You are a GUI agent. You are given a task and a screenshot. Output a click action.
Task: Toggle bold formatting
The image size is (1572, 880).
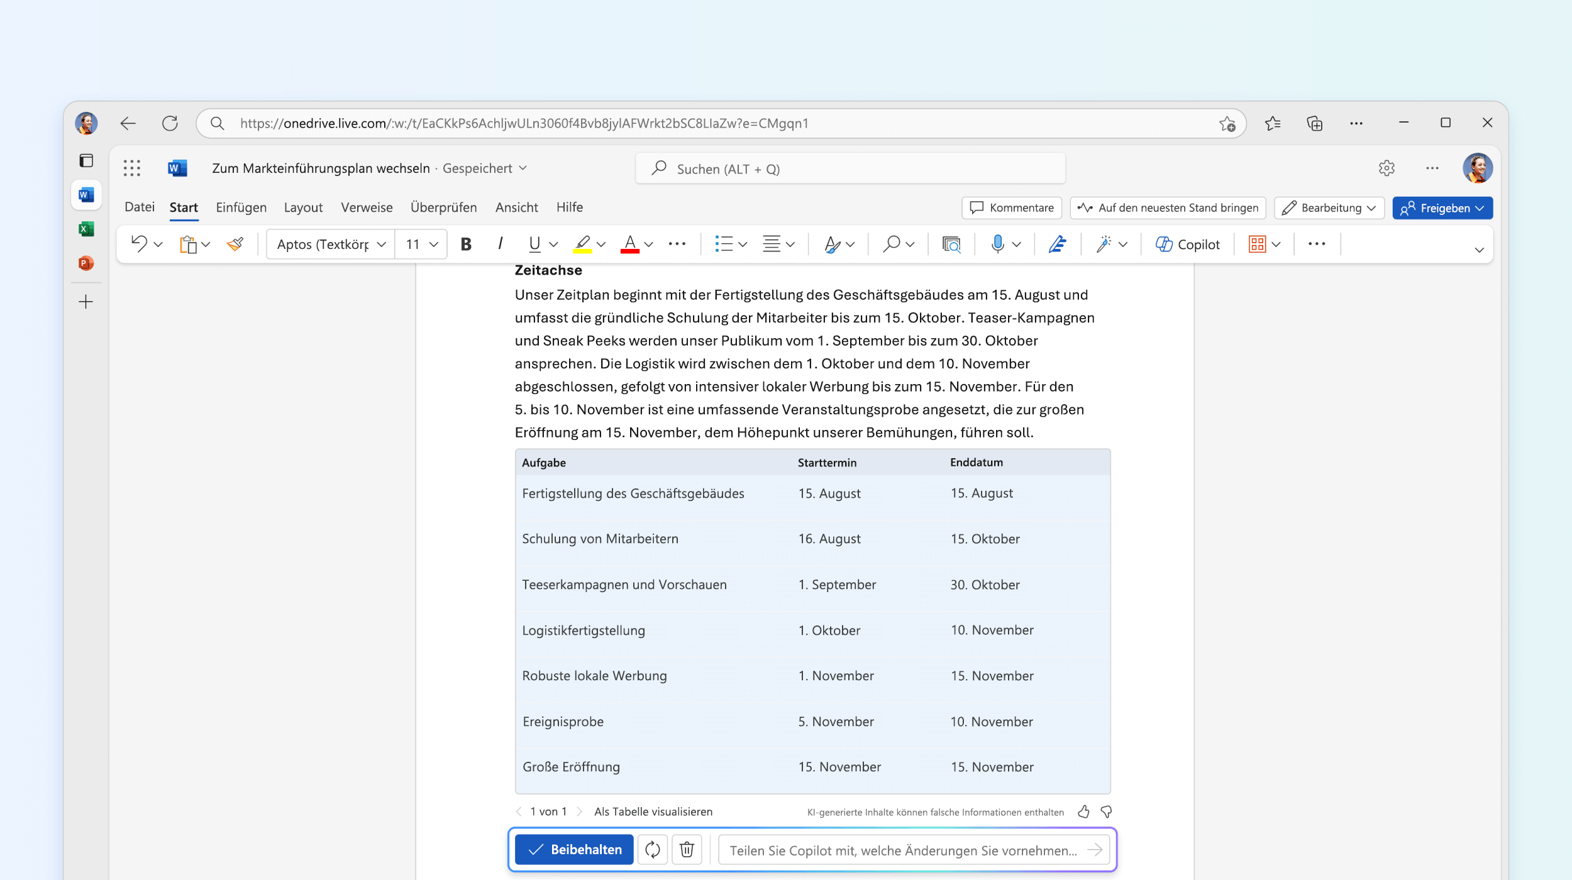pos(466,244)
